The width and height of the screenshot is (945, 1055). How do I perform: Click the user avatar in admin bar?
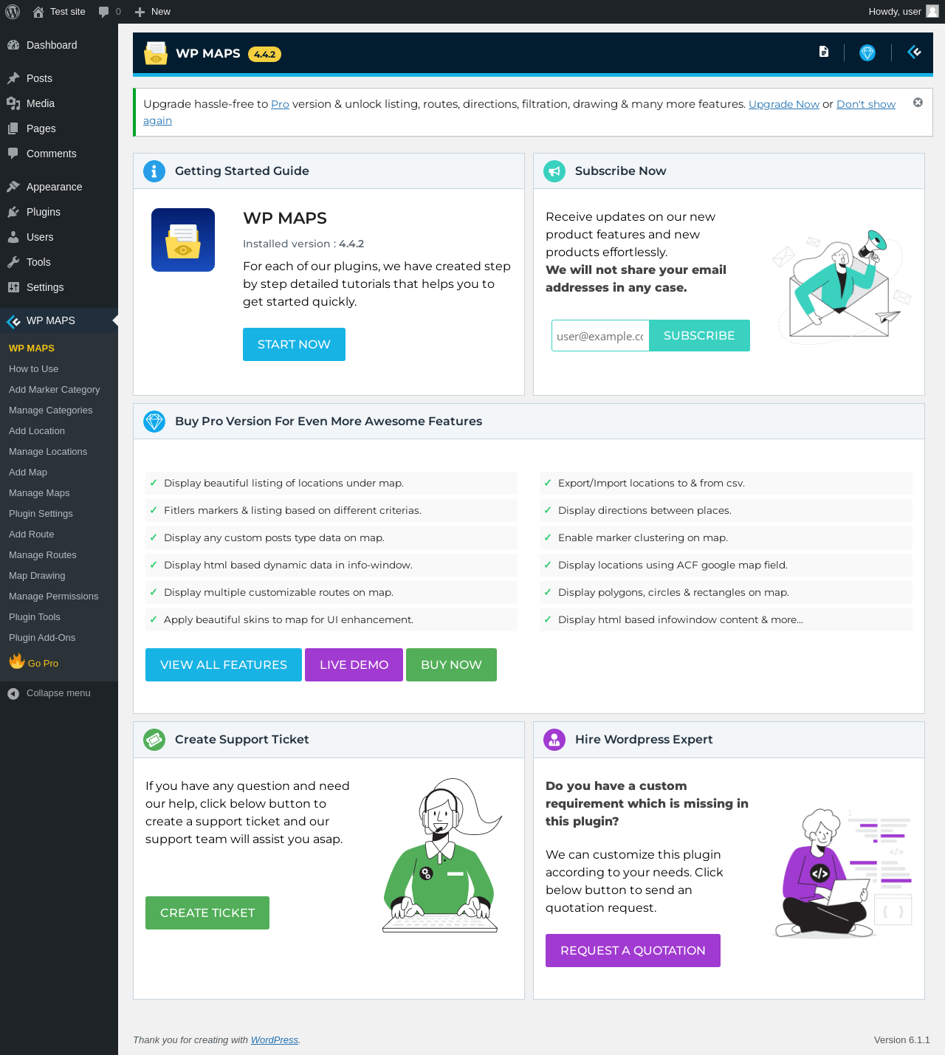click(932, 11)
